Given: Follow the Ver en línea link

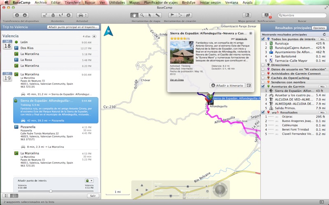Looking at the screenshot, I should point(177,80).
